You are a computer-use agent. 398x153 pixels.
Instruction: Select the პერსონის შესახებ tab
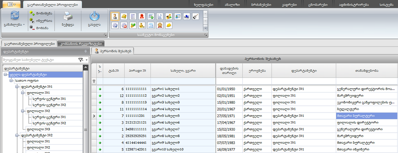click(x=113, y=51)
